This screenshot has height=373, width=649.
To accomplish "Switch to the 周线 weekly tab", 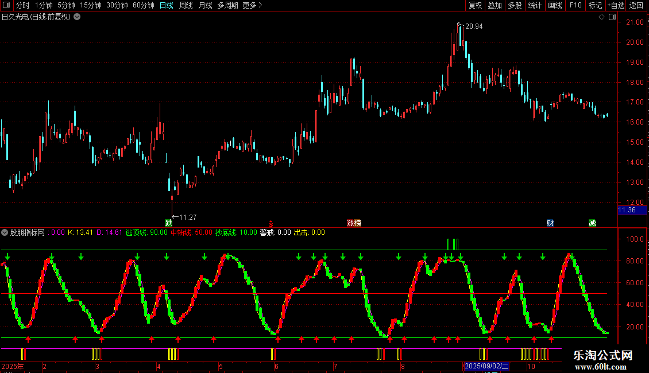I will 186,5.
